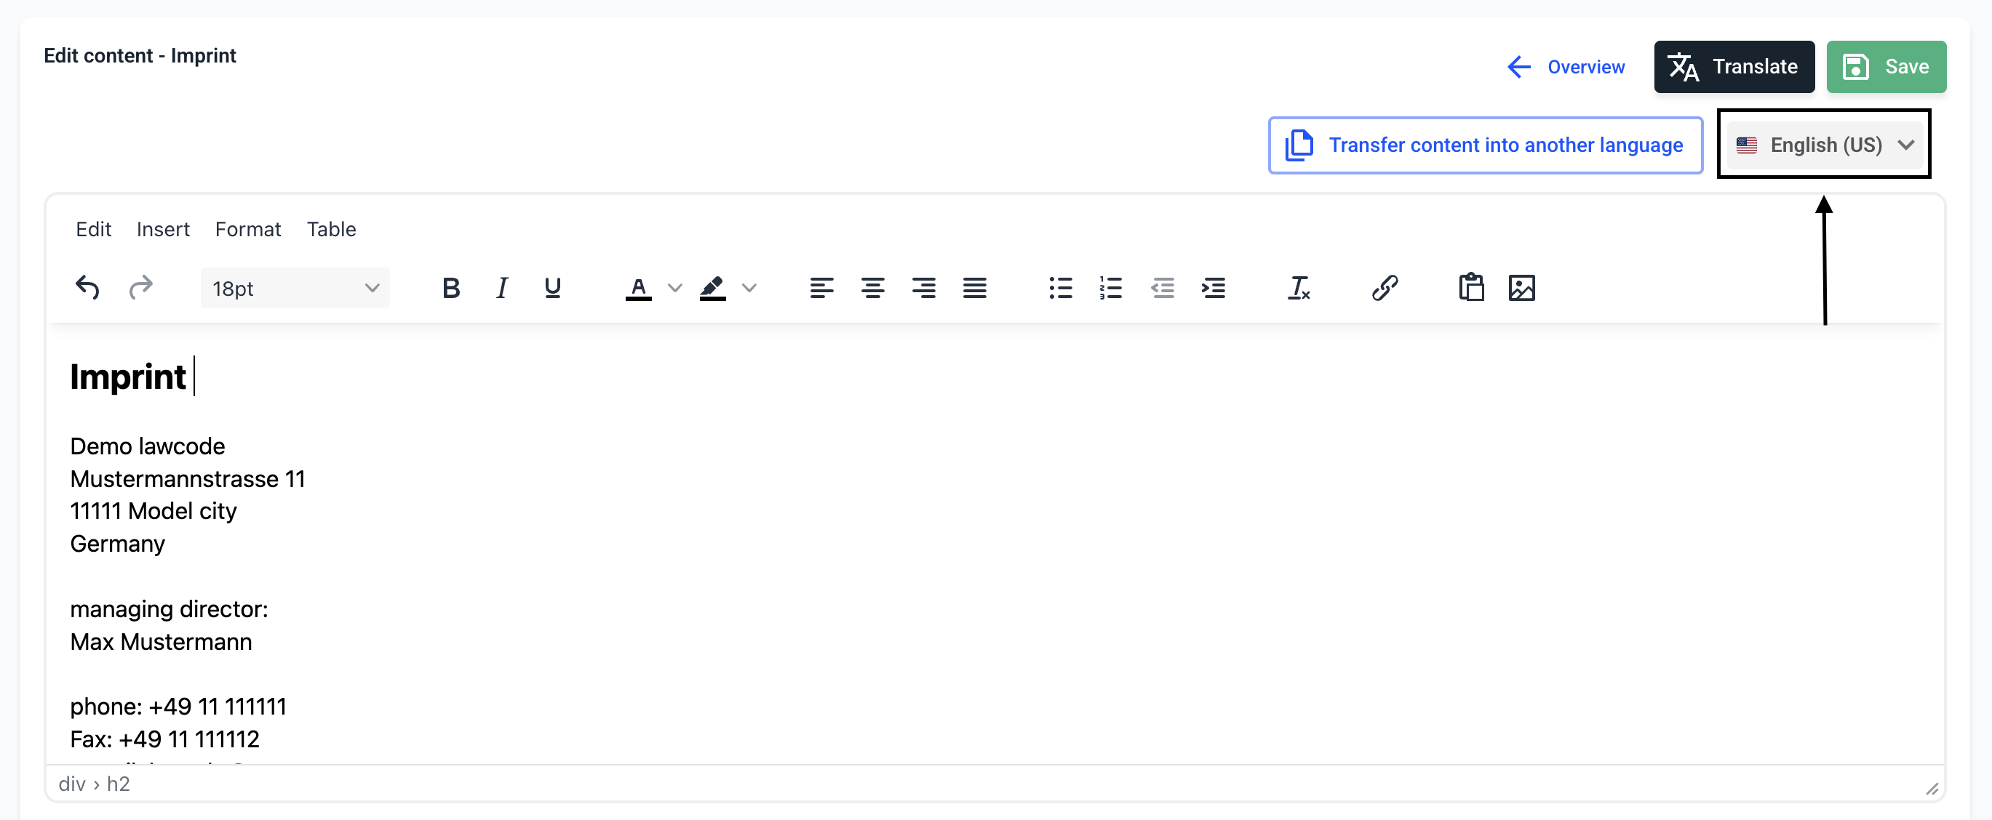This screenshot has width=1992, height=820.
Task: Open the Format menu
Action: point(247,229)
